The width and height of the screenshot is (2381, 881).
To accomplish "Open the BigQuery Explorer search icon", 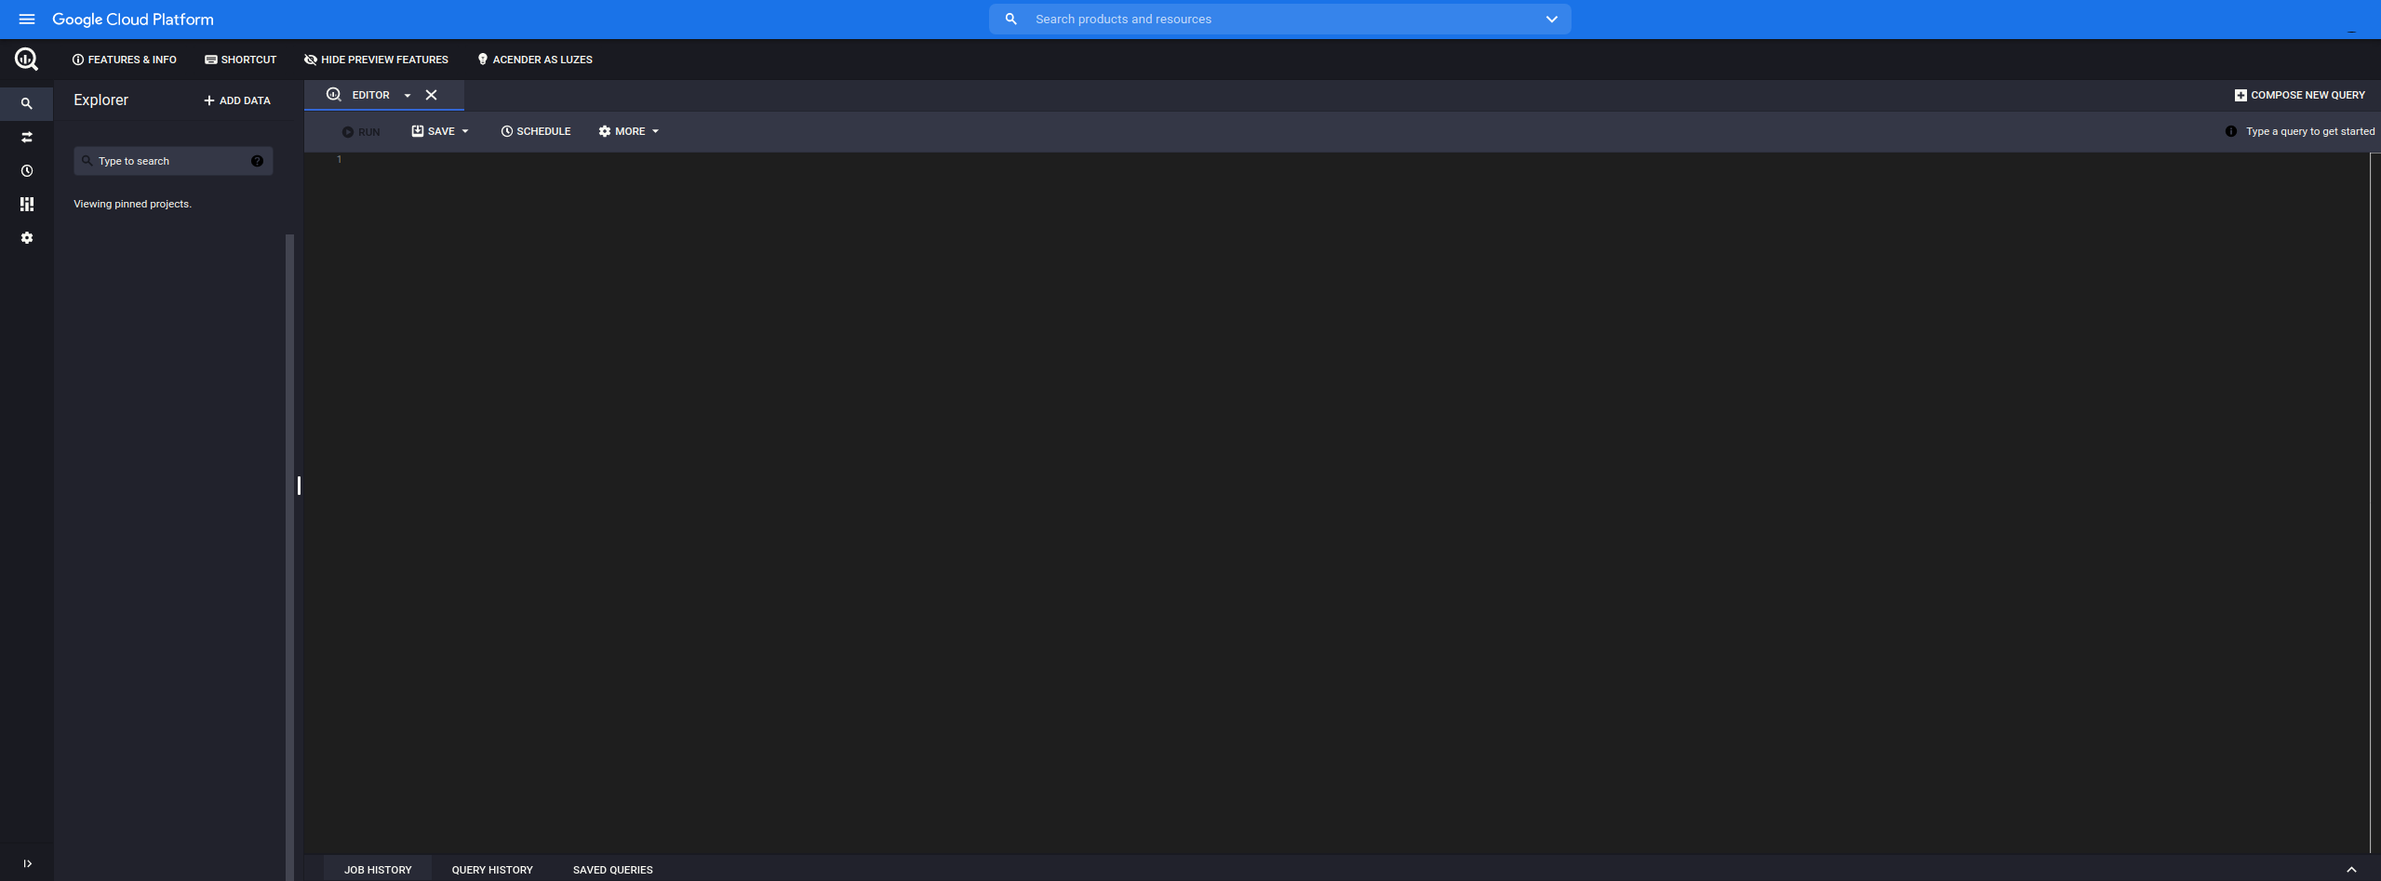I will click(26, 103).
